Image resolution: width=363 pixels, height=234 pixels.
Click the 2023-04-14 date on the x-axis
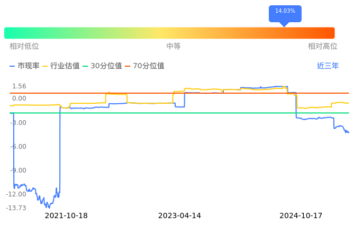pos(180,215)
